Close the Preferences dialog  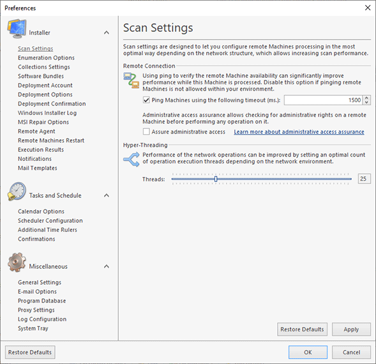point(368,8)
